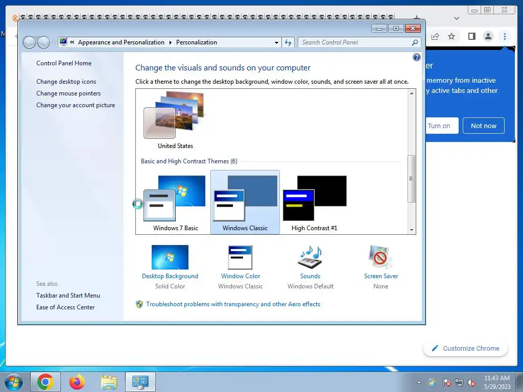Viewport: 523px width, 392px height.
Task: Click Control Panel Home link
Action: point(64,63)
